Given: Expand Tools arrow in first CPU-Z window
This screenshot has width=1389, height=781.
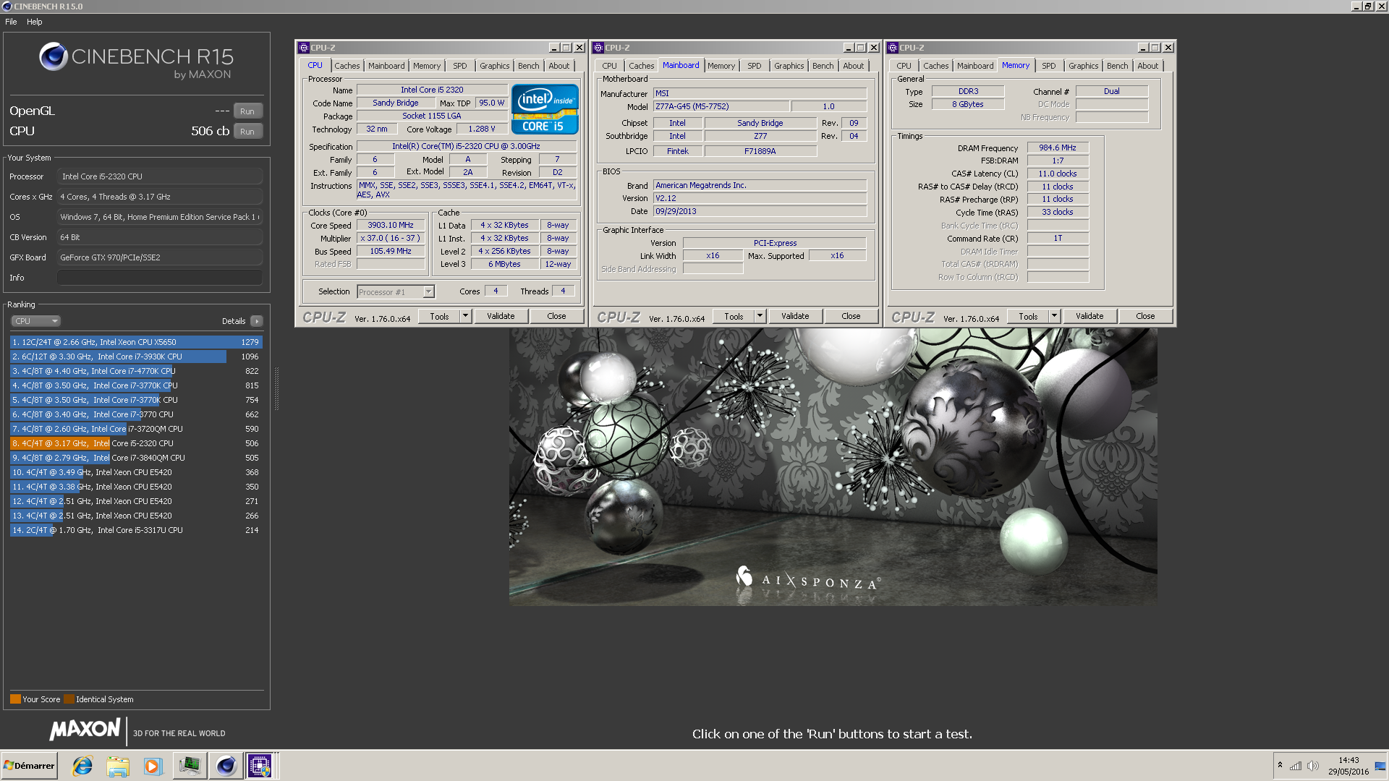Looking at the screenshot, I should 466,316.
